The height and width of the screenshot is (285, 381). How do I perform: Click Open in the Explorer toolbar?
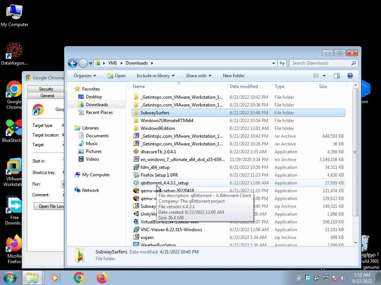[x=116, y=76]
